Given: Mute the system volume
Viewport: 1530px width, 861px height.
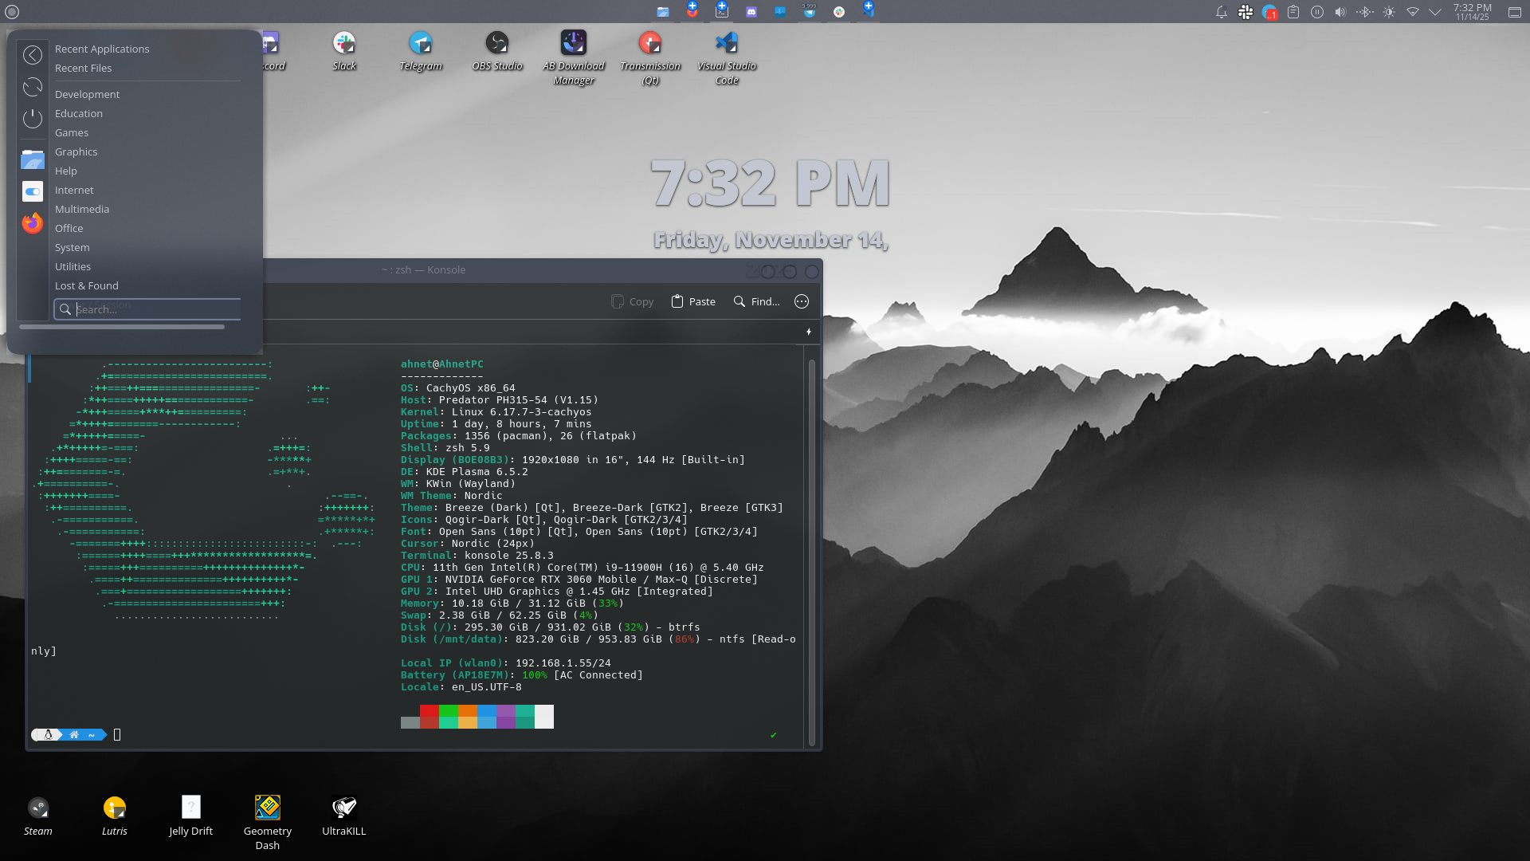Looking at the screenshot, I should pyautogui.click(x=1341, y=12).
